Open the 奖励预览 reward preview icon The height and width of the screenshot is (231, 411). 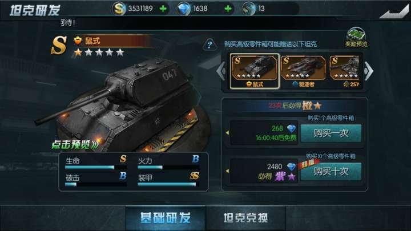pyautogui.click(x=356, y=37)
